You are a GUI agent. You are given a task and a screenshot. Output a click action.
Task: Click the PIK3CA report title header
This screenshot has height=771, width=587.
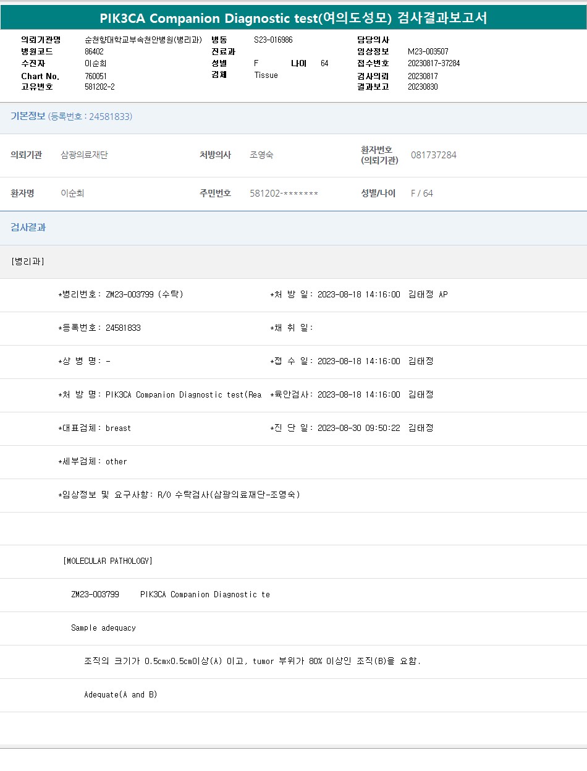click(x=293, y=19)
